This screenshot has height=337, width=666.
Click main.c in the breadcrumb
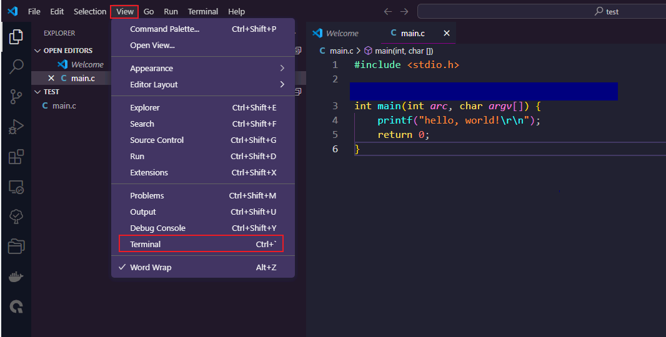pos(342,51)
